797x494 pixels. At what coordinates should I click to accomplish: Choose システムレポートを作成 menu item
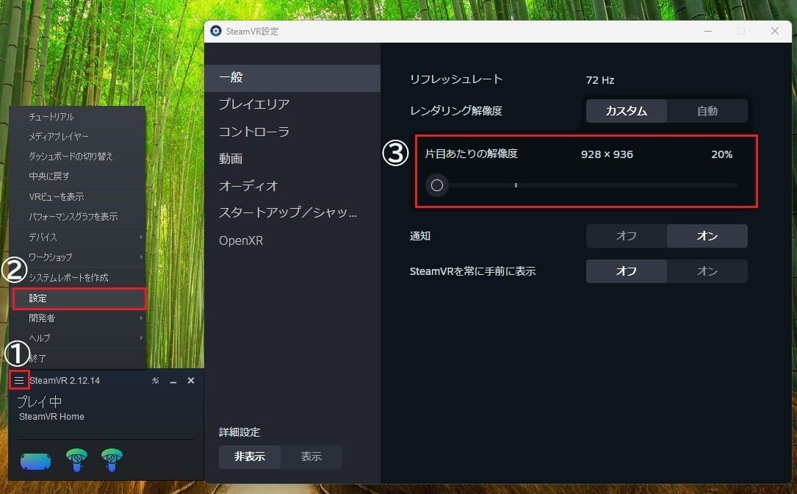pyautogui.click(x=77, y=278)
